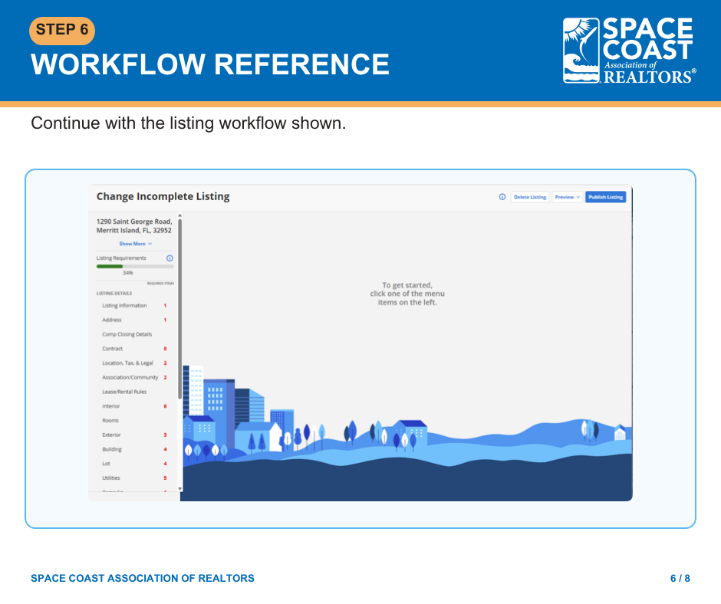Click the red 5 count beside Utilities

[165, 478]
